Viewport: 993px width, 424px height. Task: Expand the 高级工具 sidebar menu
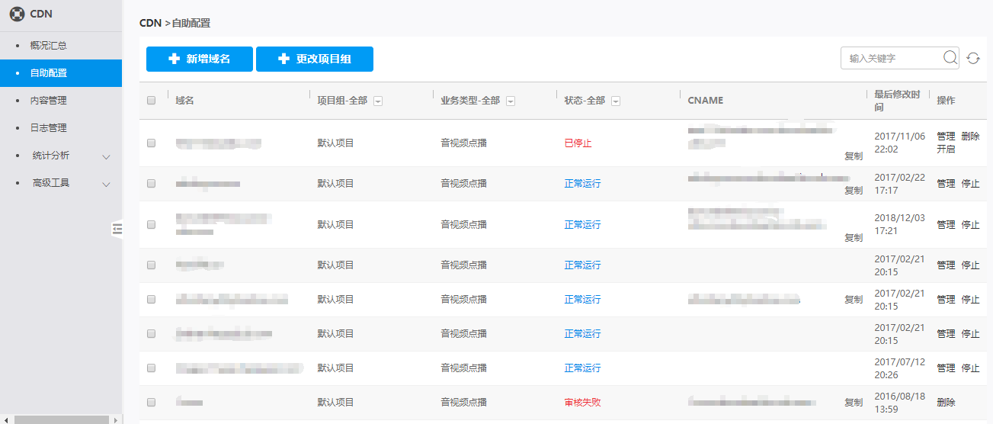click(106, 184)
